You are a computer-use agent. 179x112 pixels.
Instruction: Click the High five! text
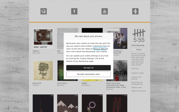pos(135,69)
